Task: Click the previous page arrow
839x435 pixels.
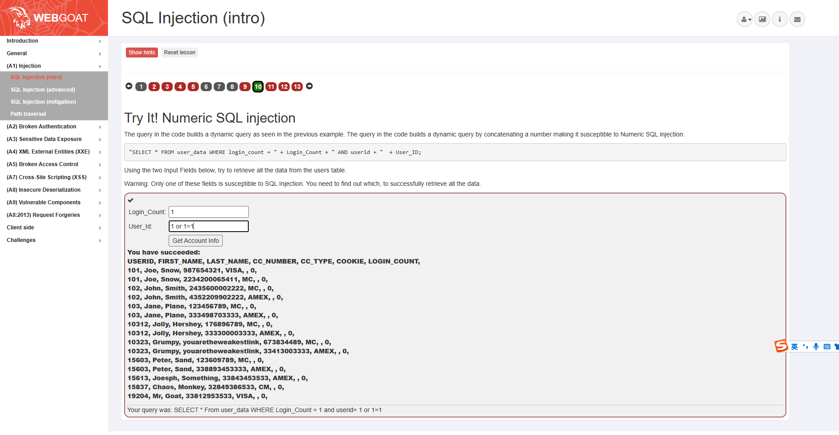Action: point(129,86)
